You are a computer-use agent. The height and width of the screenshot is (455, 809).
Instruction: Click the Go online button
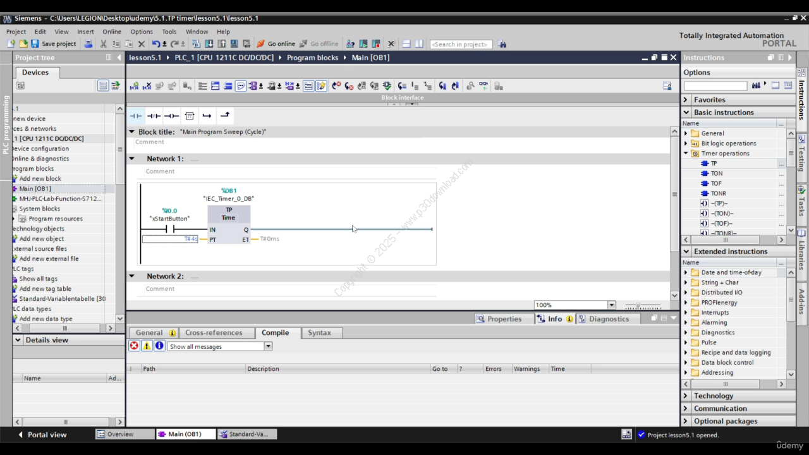276,44
